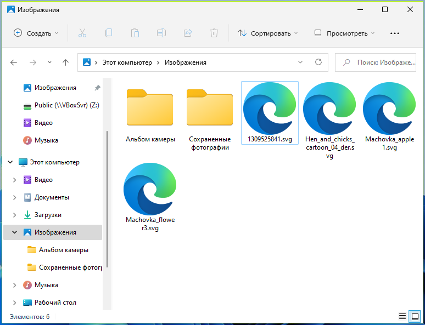This screenshot has height=325, width=425.
Task: Click the Share icon in toolbar
Action: click(188, 33)
